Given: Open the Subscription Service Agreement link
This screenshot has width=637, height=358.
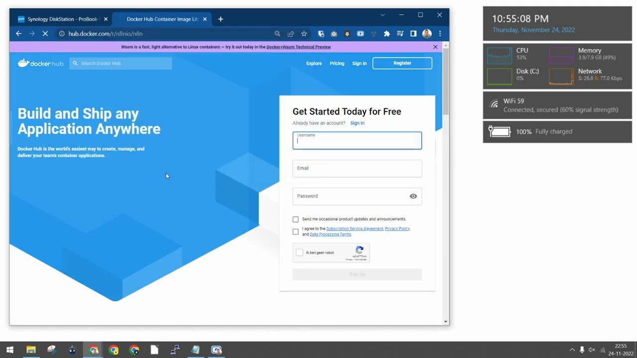Looking at the screenshot, I should tap(355, 229).
